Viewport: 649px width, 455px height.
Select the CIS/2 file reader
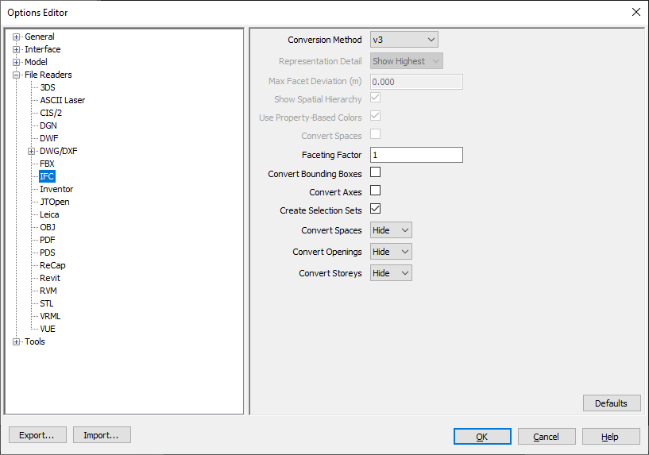[51, 113]
